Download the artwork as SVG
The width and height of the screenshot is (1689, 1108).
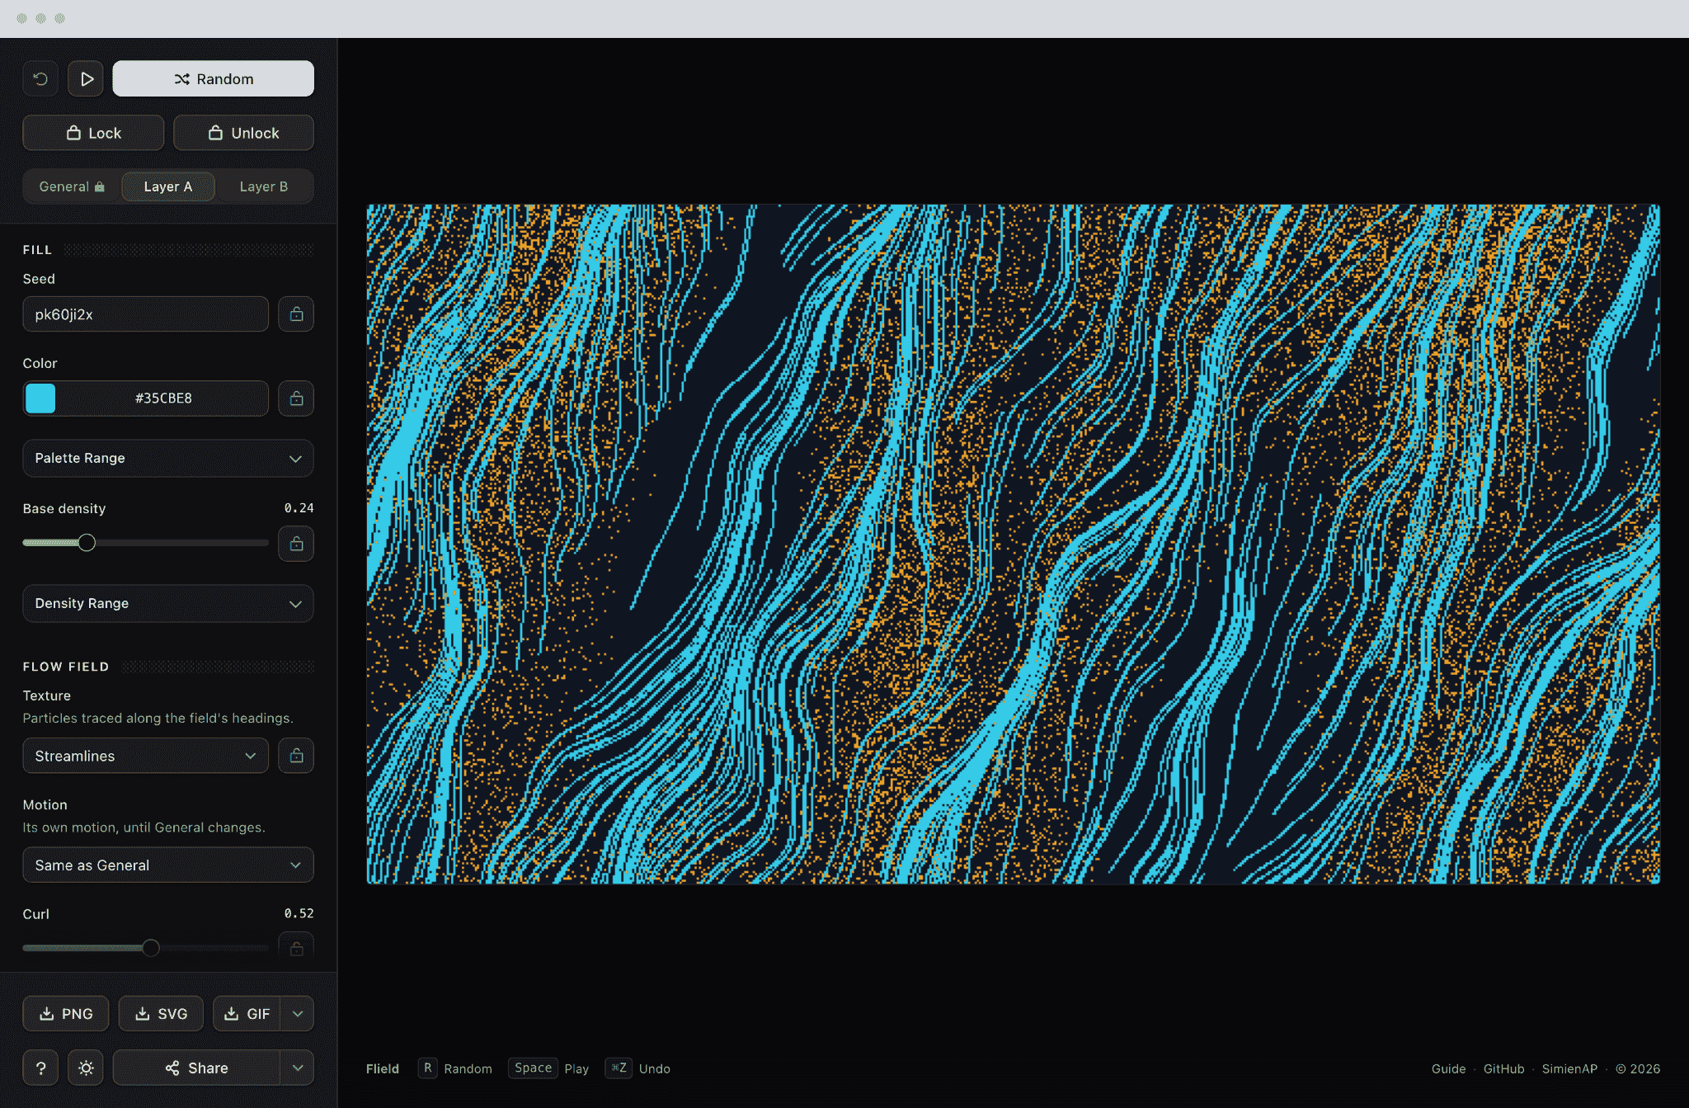tap(161, 1014)
